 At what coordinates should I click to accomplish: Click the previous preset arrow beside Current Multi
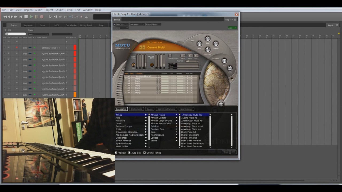(141, 47)
